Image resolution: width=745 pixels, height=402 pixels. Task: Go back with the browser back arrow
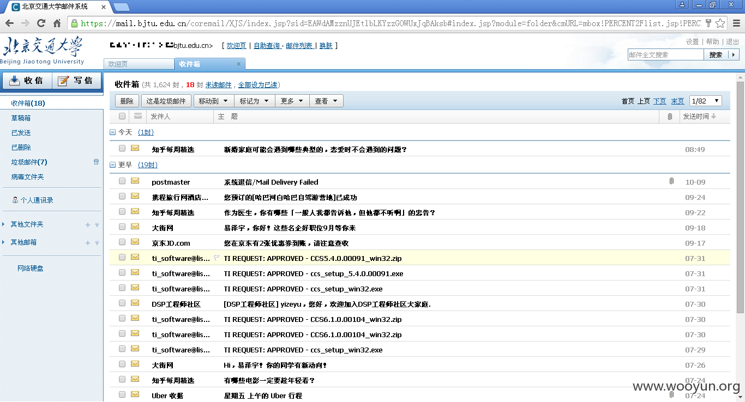tap(9, 23)
